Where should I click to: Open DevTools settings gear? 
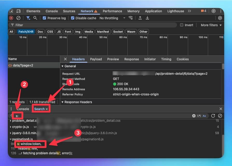pos(214,11)
